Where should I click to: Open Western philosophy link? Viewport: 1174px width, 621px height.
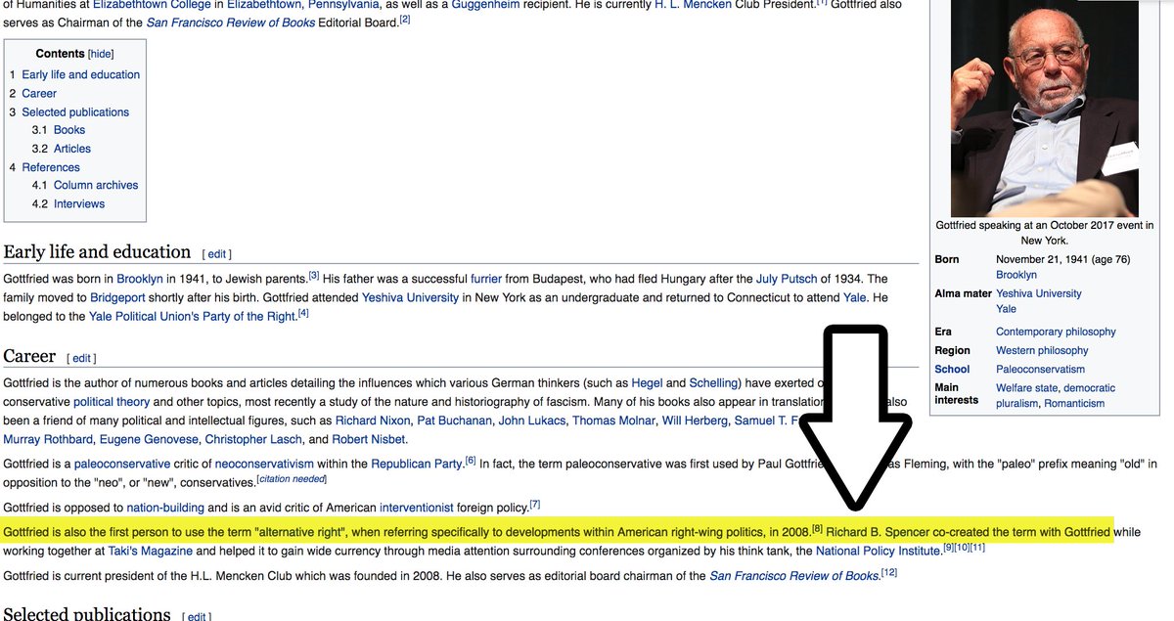(x=1042, y=350)
